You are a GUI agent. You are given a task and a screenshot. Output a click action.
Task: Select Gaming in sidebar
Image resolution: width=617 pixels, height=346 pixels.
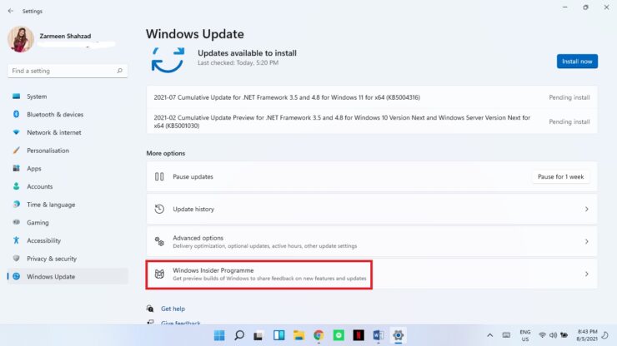coord(68,222)
